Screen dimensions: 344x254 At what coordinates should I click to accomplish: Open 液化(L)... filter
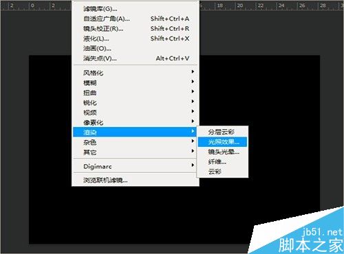[x=136, y=38]
